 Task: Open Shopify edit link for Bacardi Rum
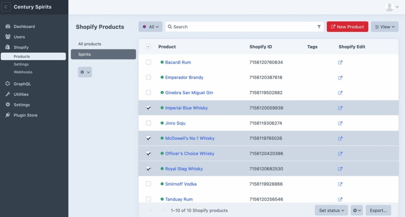340,62
